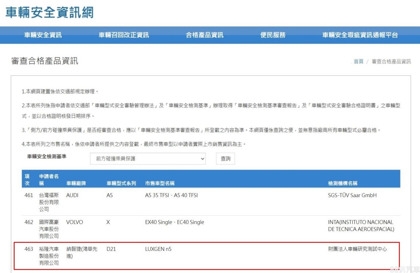Viewport: 420px width, 273px height.
Task: Click 裕隆汽車製造股份有限公司 applicant cell
Action: [x=49, y=256]
